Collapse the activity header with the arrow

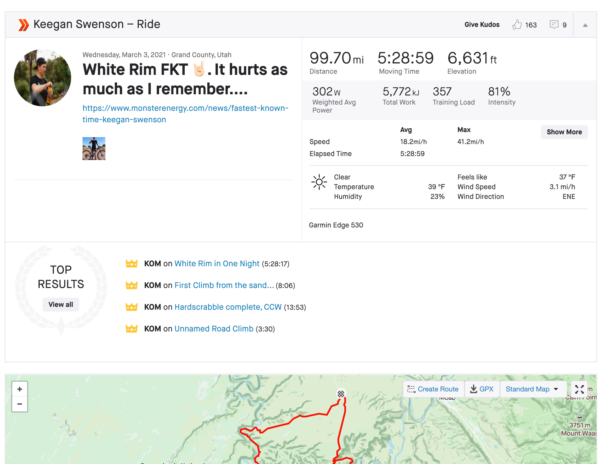(x=585, y=25)
